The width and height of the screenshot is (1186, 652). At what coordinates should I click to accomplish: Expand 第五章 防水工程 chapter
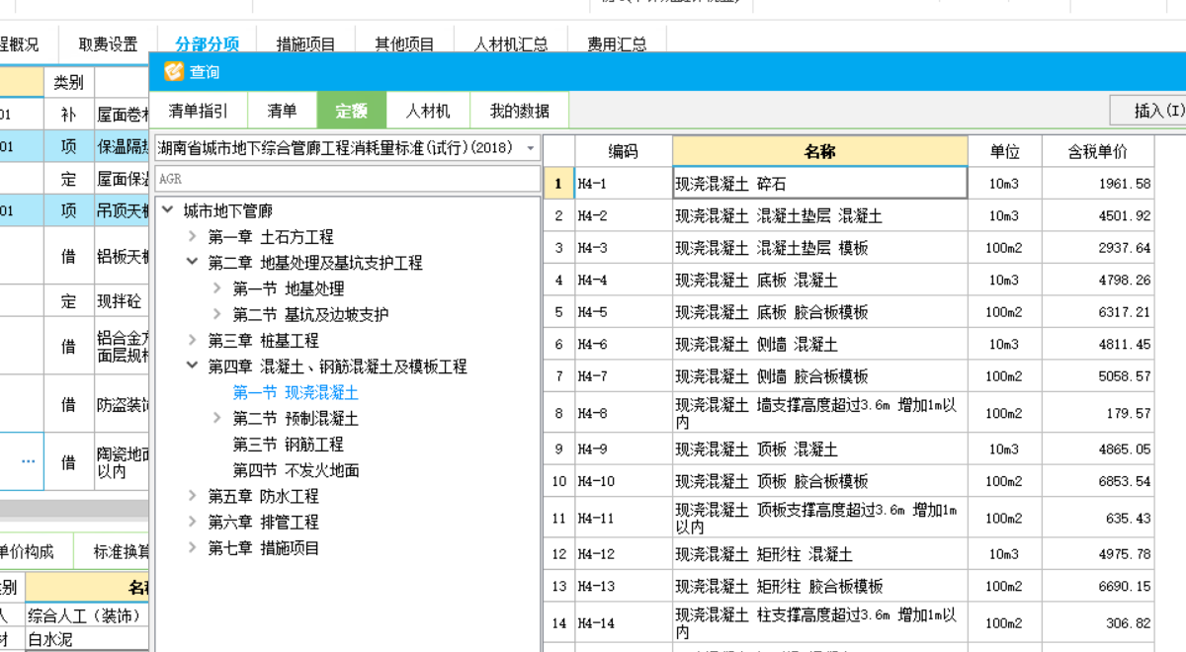(193, 496)
